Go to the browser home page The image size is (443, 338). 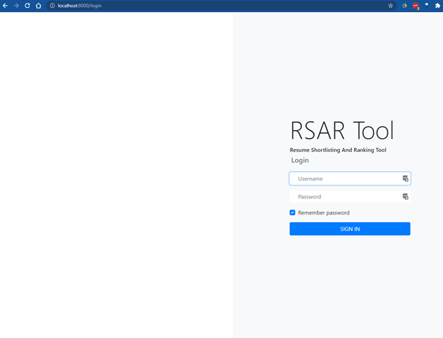39,6
